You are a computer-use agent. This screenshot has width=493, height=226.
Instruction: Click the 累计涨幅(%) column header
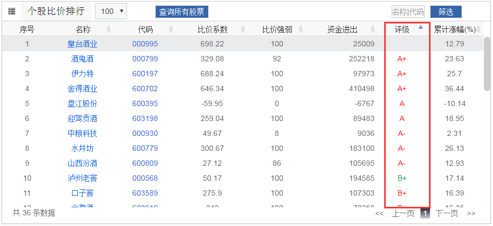454,29
